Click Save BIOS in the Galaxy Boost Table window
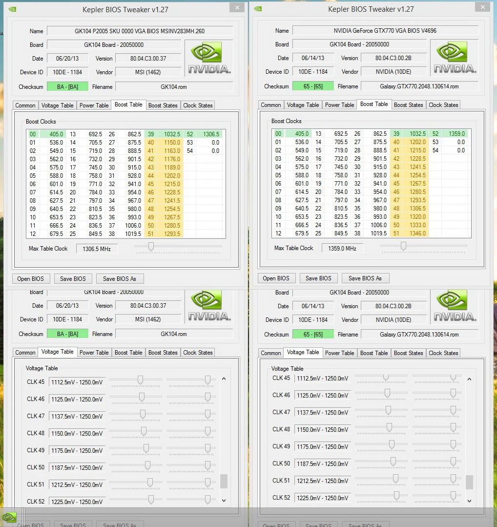The width and height of the screenshot is (497, 527). (x=319, y=278)
